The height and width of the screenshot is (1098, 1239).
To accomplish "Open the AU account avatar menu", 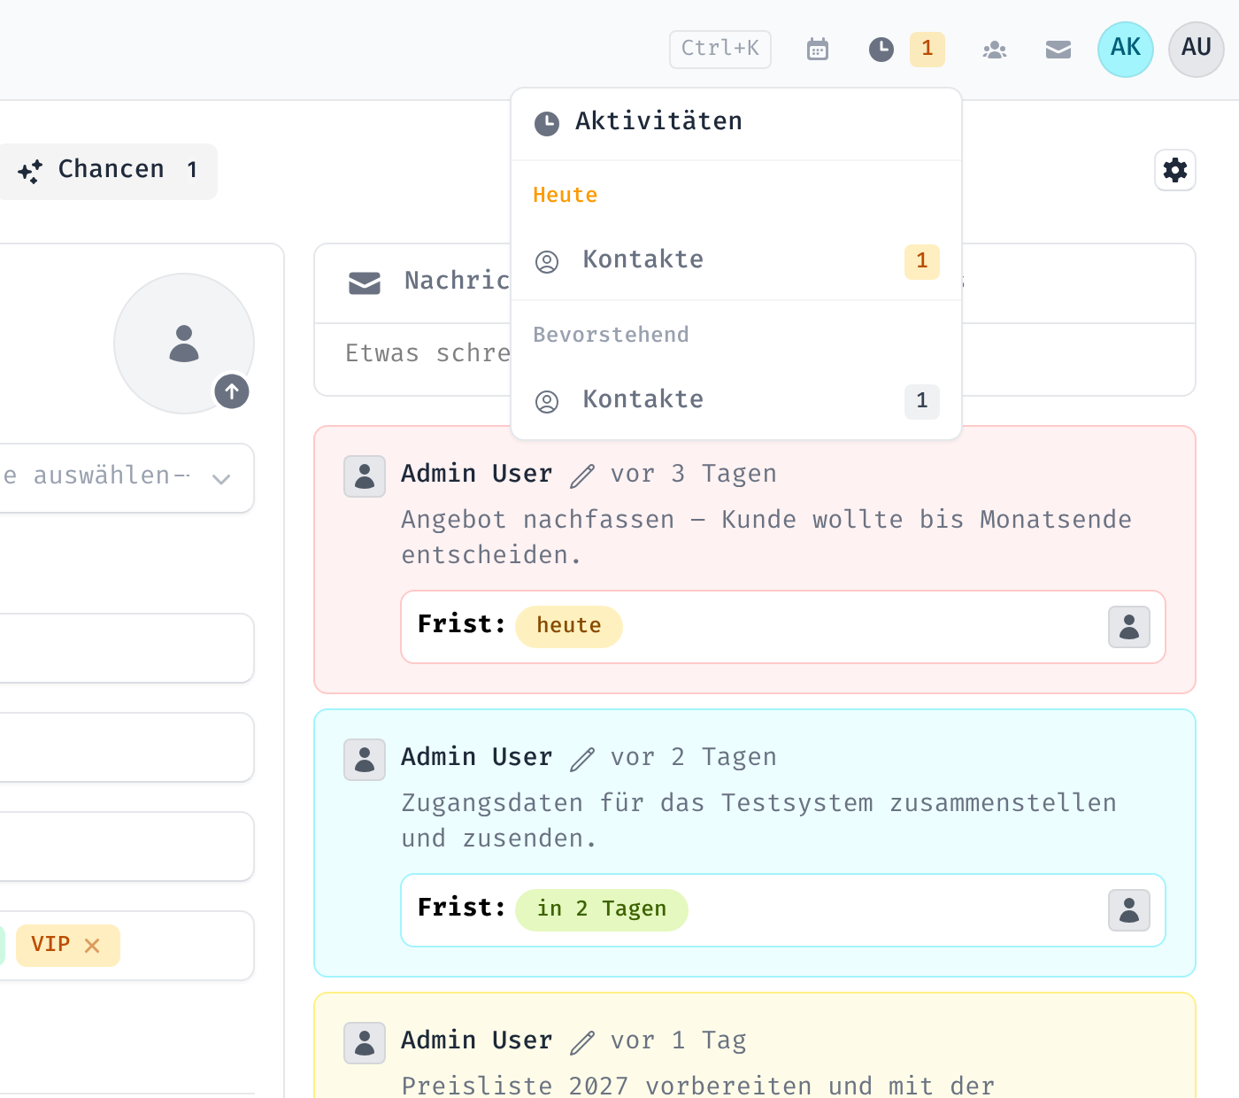I will (x=1197, y=50).
